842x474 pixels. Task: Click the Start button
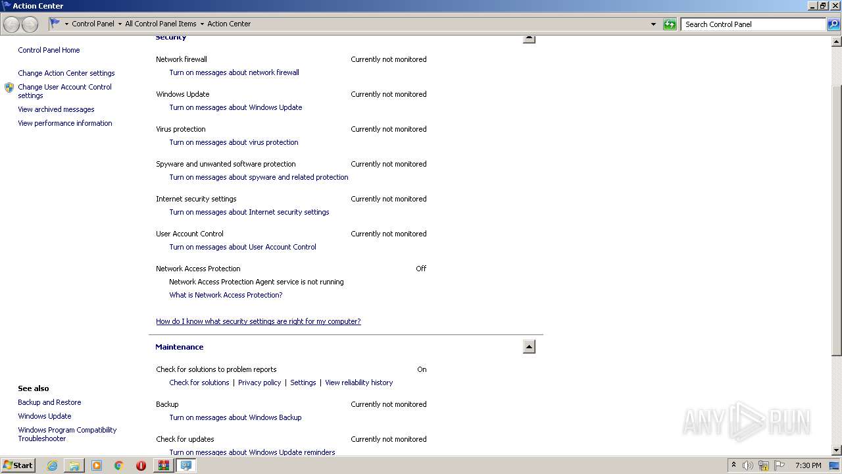(18, 465)
